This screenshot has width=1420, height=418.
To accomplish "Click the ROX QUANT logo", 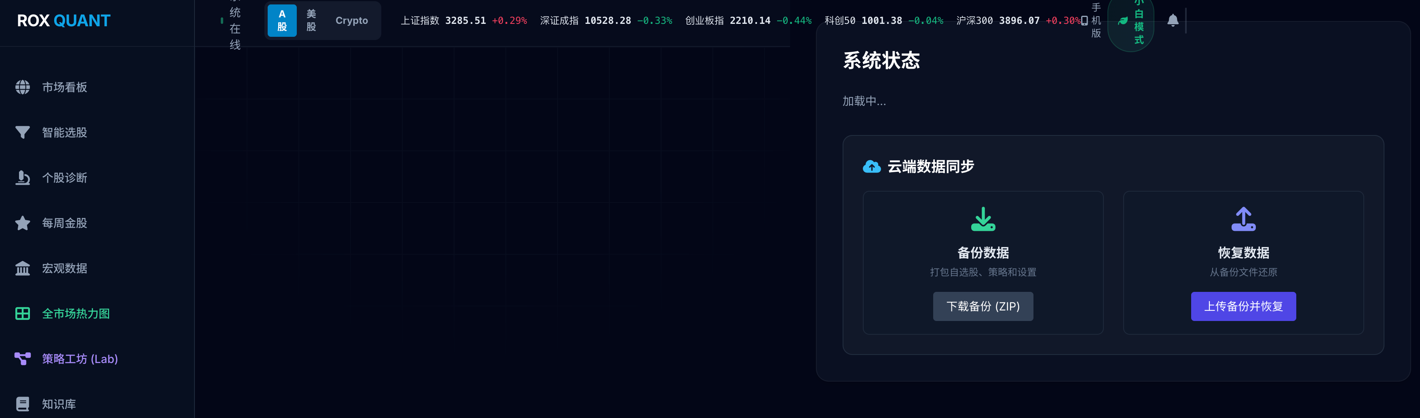I will 63,20.
